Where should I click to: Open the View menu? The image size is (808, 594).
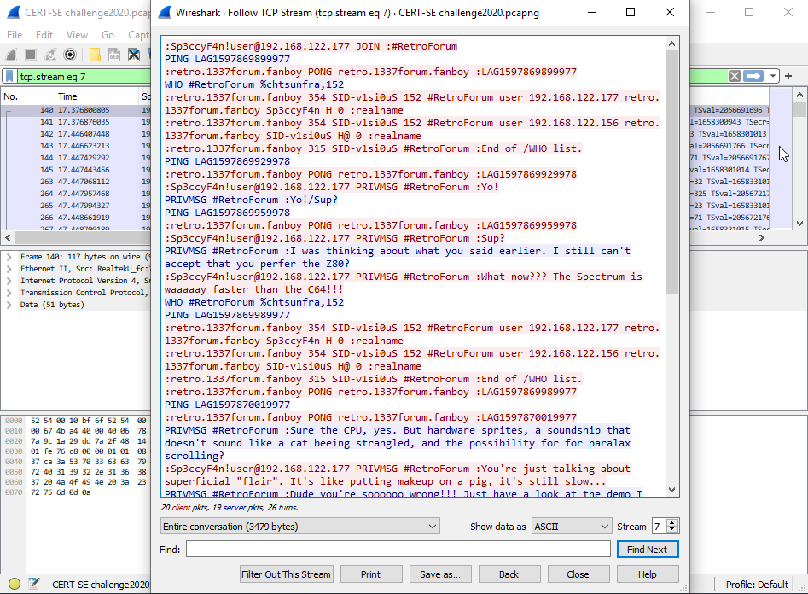77,34
